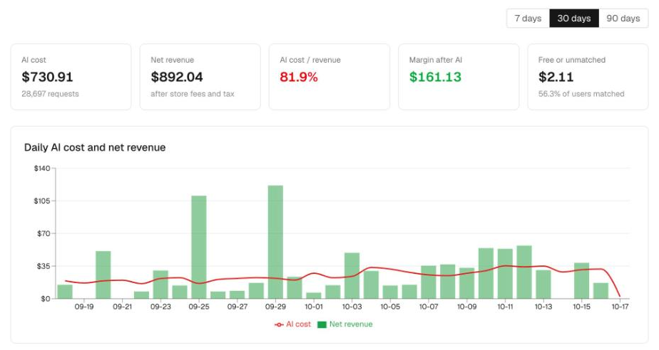
Task: Click the $105 y-axis label
Action: 42,201
